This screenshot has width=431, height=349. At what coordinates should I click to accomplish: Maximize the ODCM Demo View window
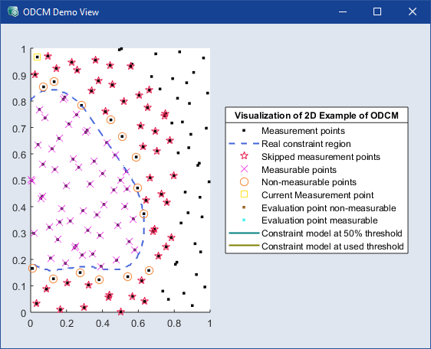click(377, 11)
